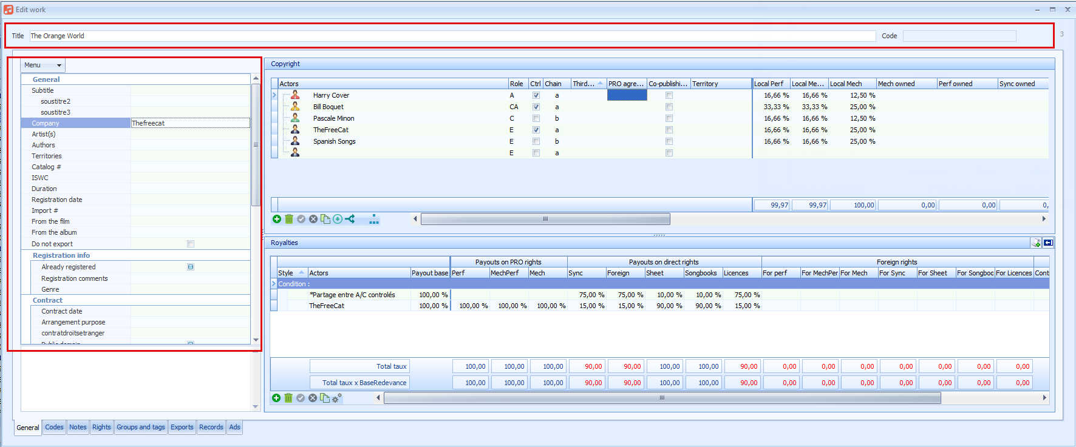Image resolution: width=1076 pixels, height=447 pixels.
Task: Add a new royalty line with the green plus
Action: pos(276,398)
